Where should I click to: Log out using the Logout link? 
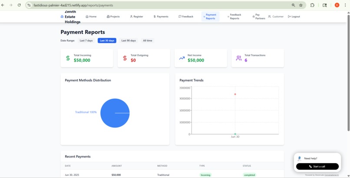pyautogui.click(x=294, y=16)
